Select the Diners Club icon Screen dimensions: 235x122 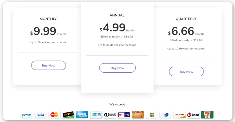pos(166,115)
